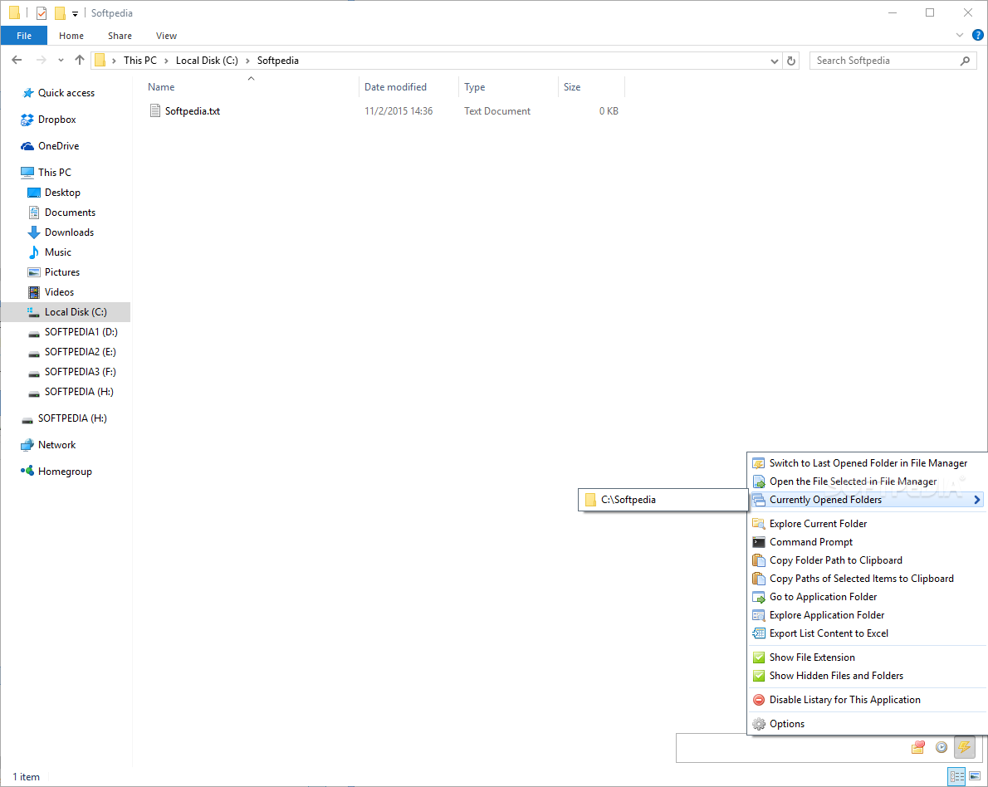Click the OneDrive cloud icon
The width and height of the screenshot is (988, 787).
(x=27, y=146)
